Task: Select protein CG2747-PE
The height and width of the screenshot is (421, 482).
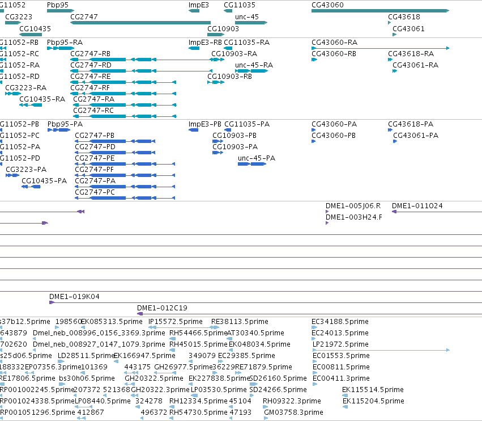Action: pos(95,159)
